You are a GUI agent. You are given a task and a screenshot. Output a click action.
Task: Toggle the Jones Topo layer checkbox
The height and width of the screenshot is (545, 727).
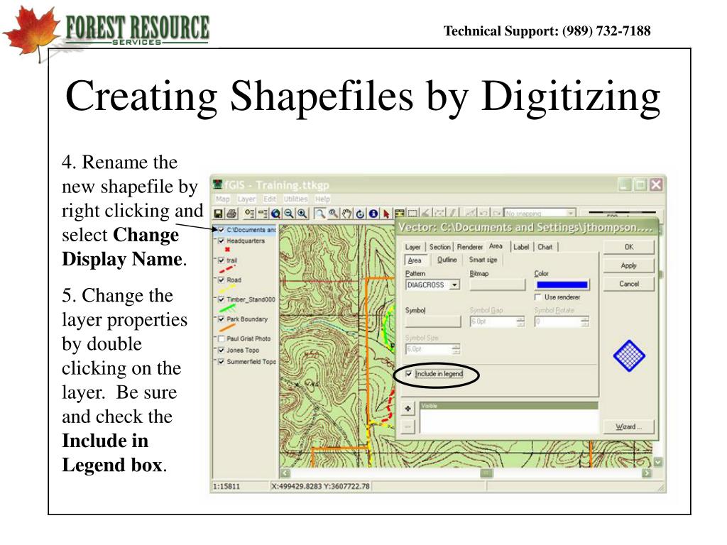point(222,351)
